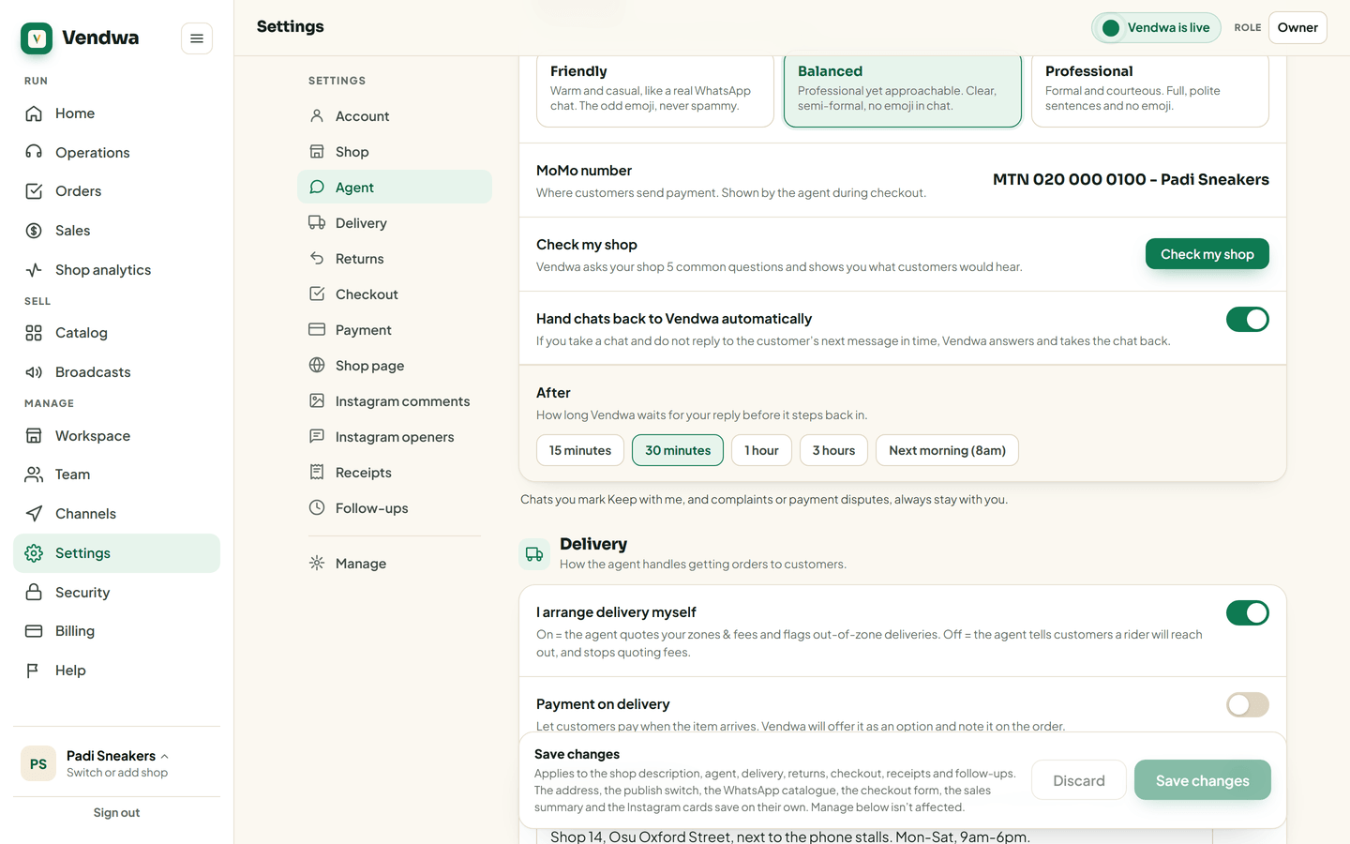Open the Owner role selector
Screen dimensions: 1350x844
(x=1297, y=28)
